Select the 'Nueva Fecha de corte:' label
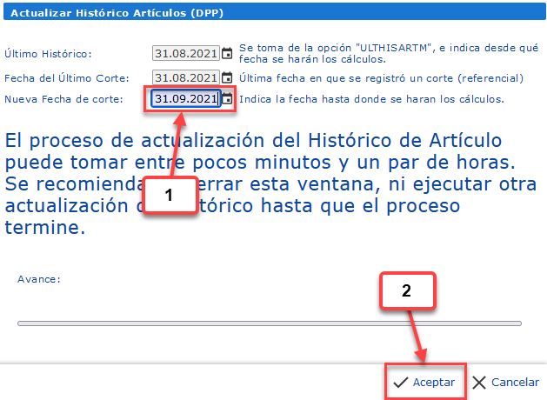This screenshot has height=400, width=547. point(63,99)
